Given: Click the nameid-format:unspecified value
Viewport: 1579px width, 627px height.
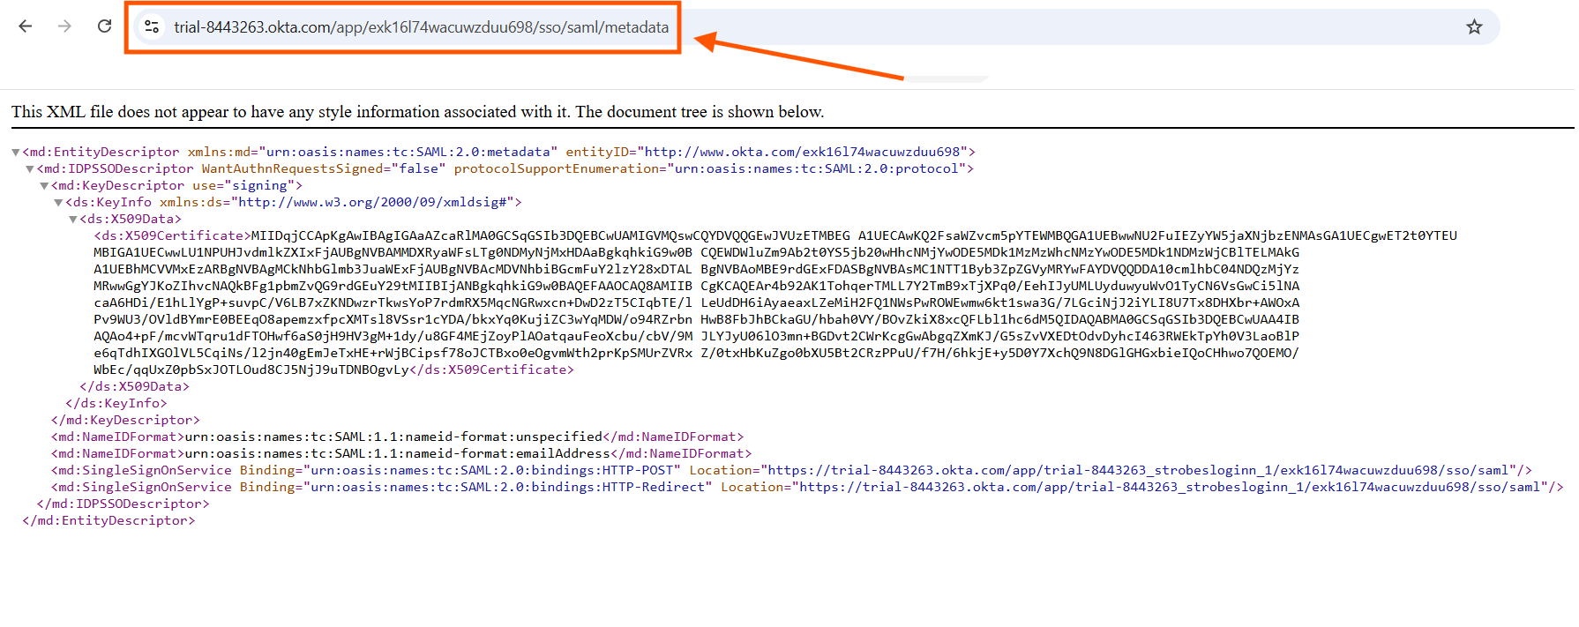Looking at the screenshot, I should pyautogui.click(x=393, y=437).
